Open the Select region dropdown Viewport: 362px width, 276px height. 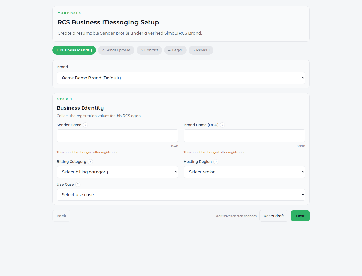(x=244, y=172)
